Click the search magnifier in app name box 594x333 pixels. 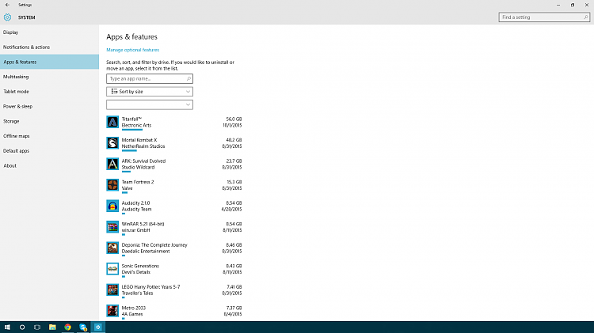tap(188, 79)
